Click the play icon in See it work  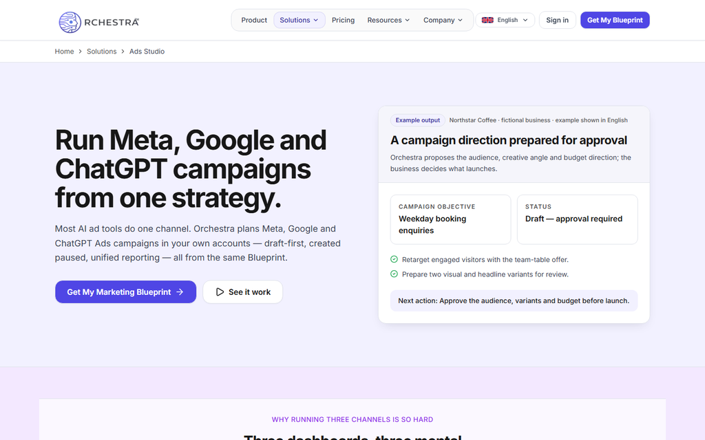220,291
